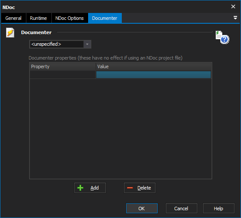Click the Documenter lightning page icon

pos(10,32)
